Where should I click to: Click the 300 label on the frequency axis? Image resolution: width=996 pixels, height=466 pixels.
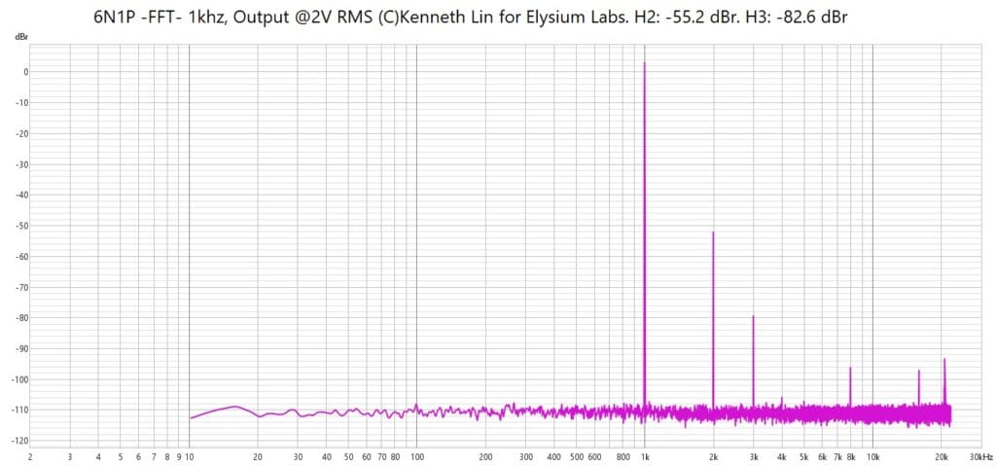pyautogui.click(x=525, y=457)
